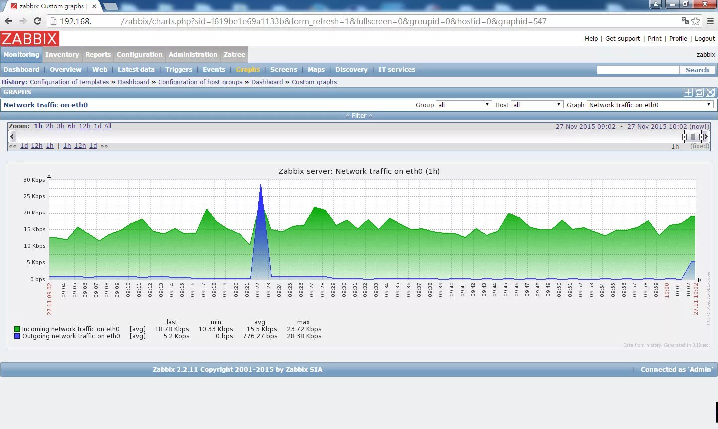This screenshot has width=718, height=429.
Task: Open the Screens page
Action: [284, 70]
